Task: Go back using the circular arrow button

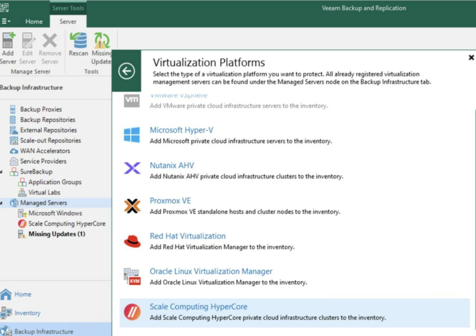Action: click(x=126, y=71)
